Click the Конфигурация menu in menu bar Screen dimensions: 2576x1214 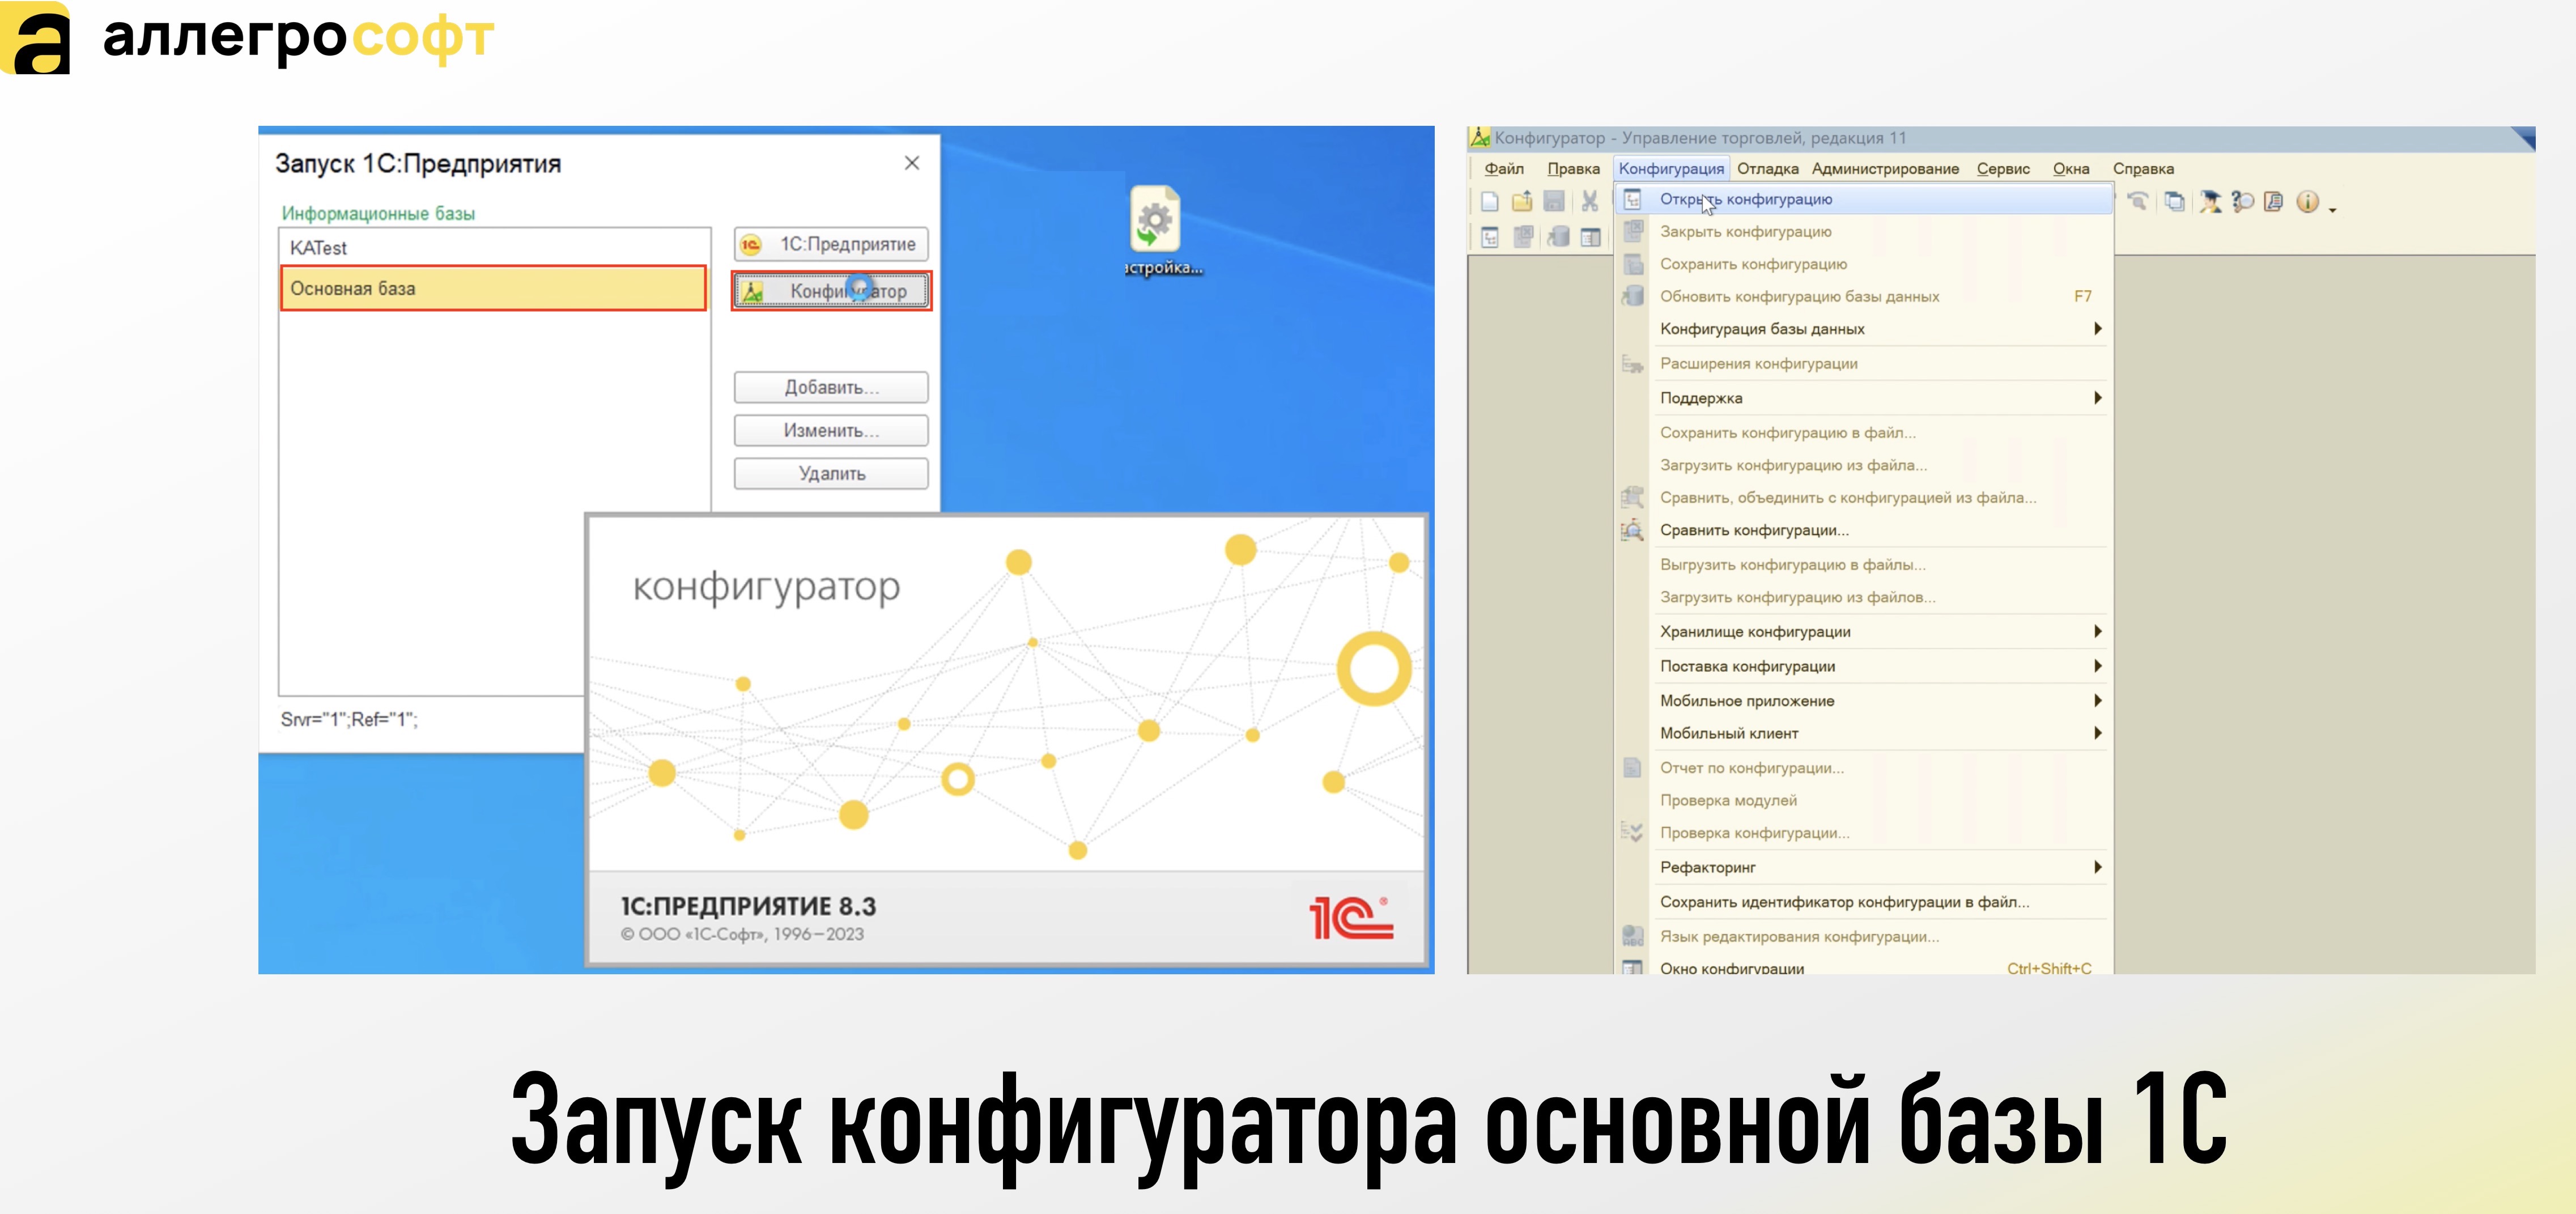[x=1671, y=169]
